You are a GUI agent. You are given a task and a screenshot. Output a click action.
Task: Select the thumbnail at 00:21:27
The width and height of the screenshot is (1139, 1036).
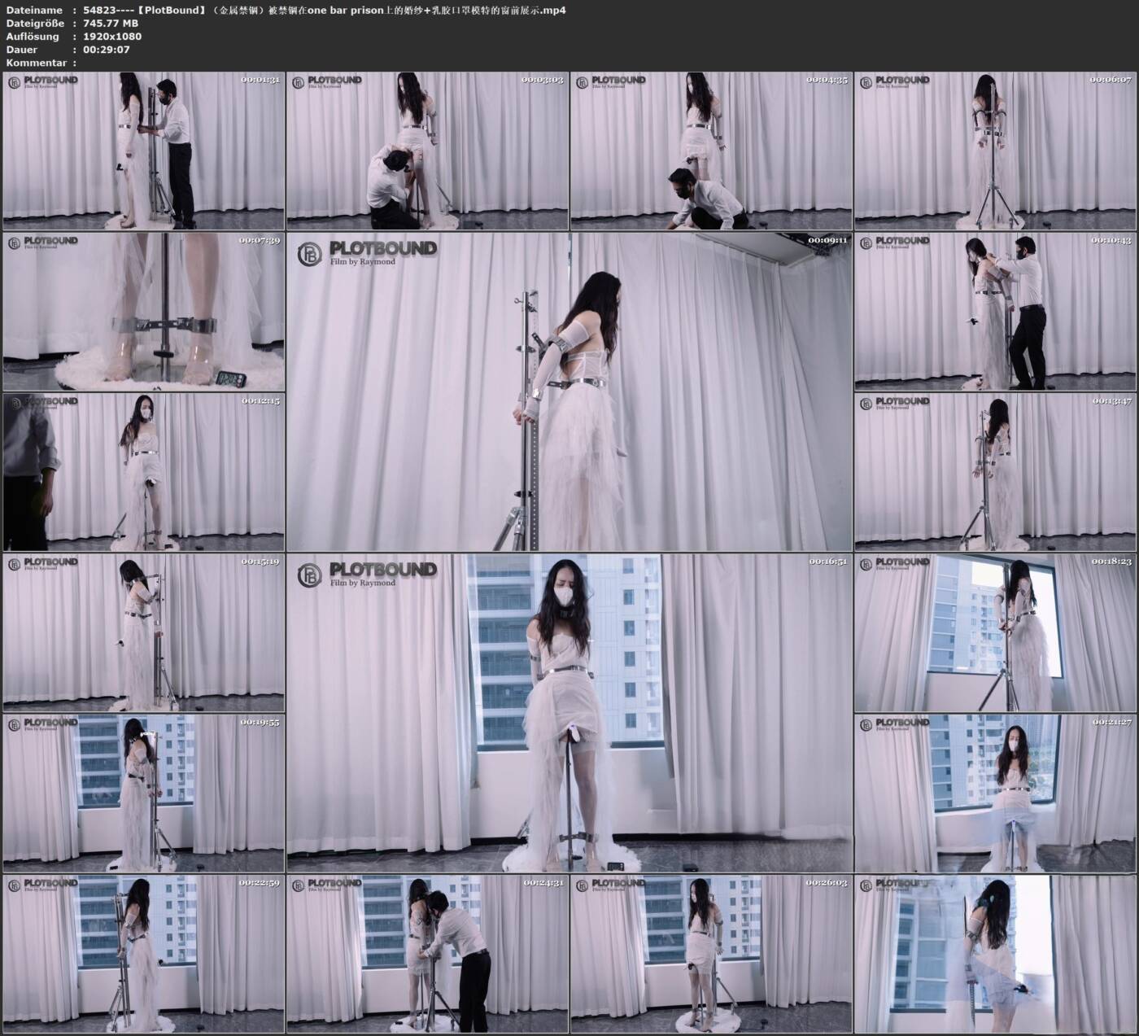[x=995, y=793]
